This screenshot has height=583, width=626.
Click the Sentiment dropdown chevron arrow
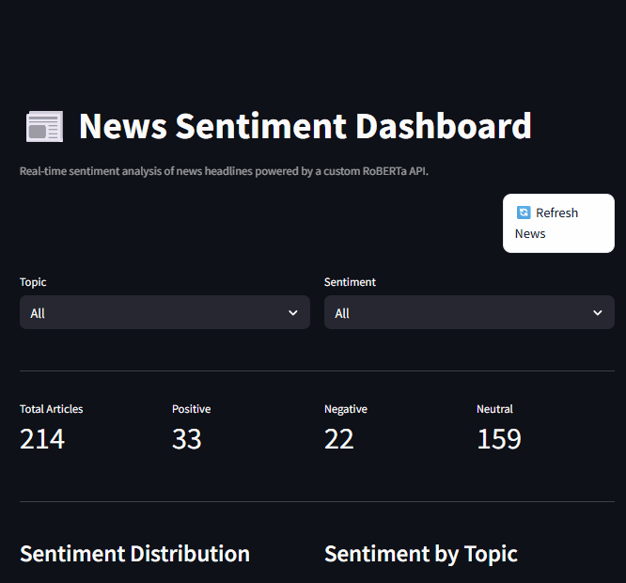coord(597,313)
